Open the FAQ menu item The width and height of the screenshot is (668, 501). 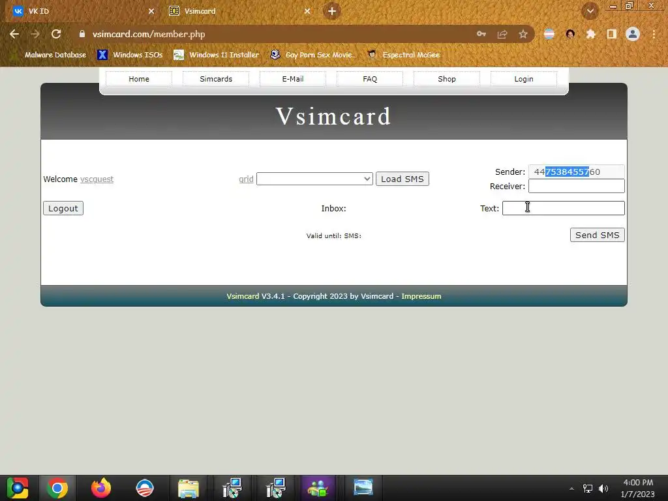[370, 79]
